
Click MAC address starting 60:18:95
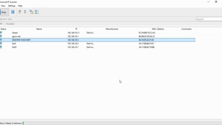146,40
